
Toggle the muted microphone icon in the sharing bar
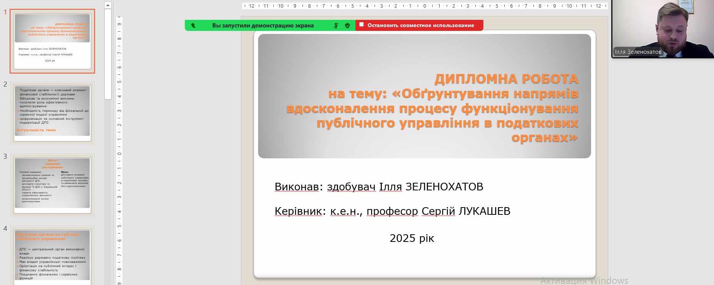(336, 26)
